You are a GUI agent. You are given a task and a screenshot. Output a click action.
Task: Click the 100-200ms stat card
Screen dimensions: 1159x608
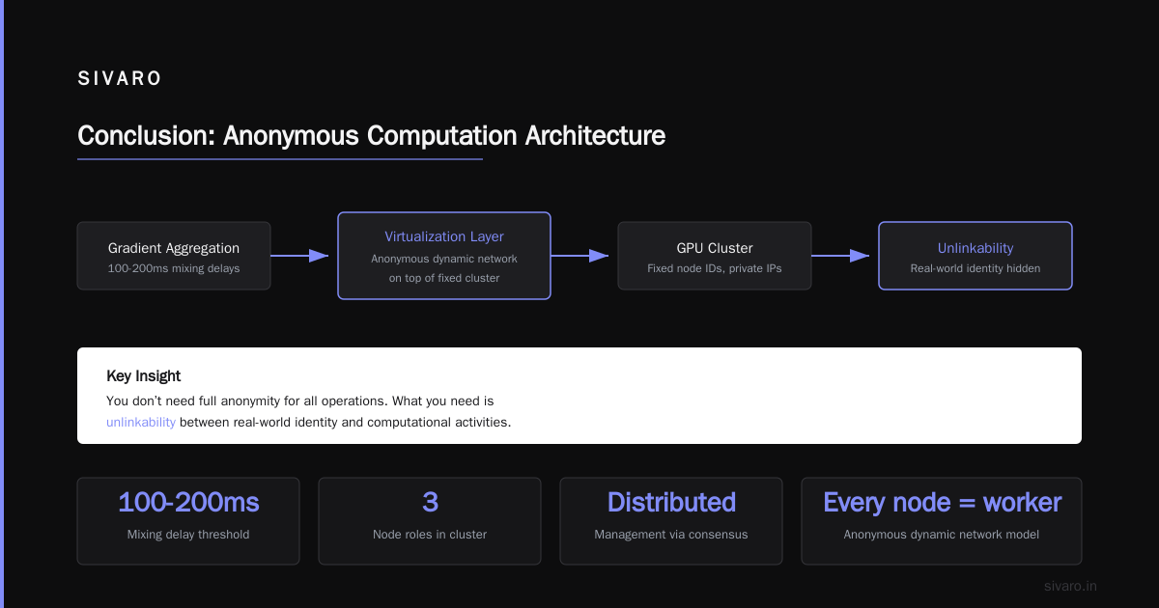tap(188, 521)
